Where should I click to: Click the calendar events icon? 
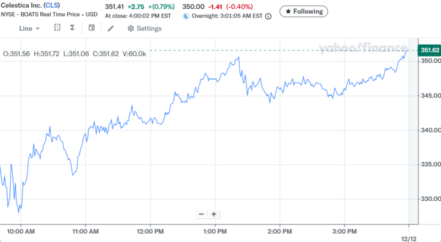[x=92, y=28]
